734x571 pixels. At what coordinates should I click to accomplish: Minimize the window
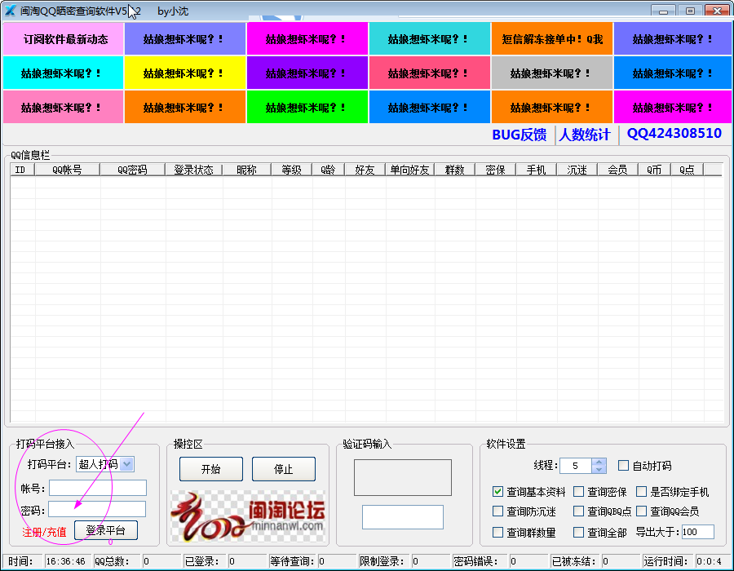coord(663,11)
